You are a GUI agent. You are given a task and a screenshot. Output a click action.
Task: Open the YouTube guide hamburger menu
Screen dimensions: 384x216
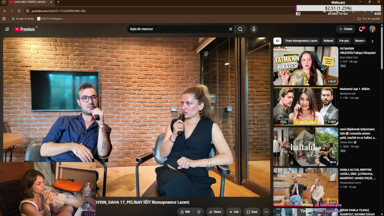click(x=7, y=29)
